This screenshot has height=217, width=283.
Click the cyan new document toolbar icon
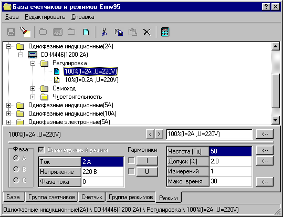coord(86,32)
